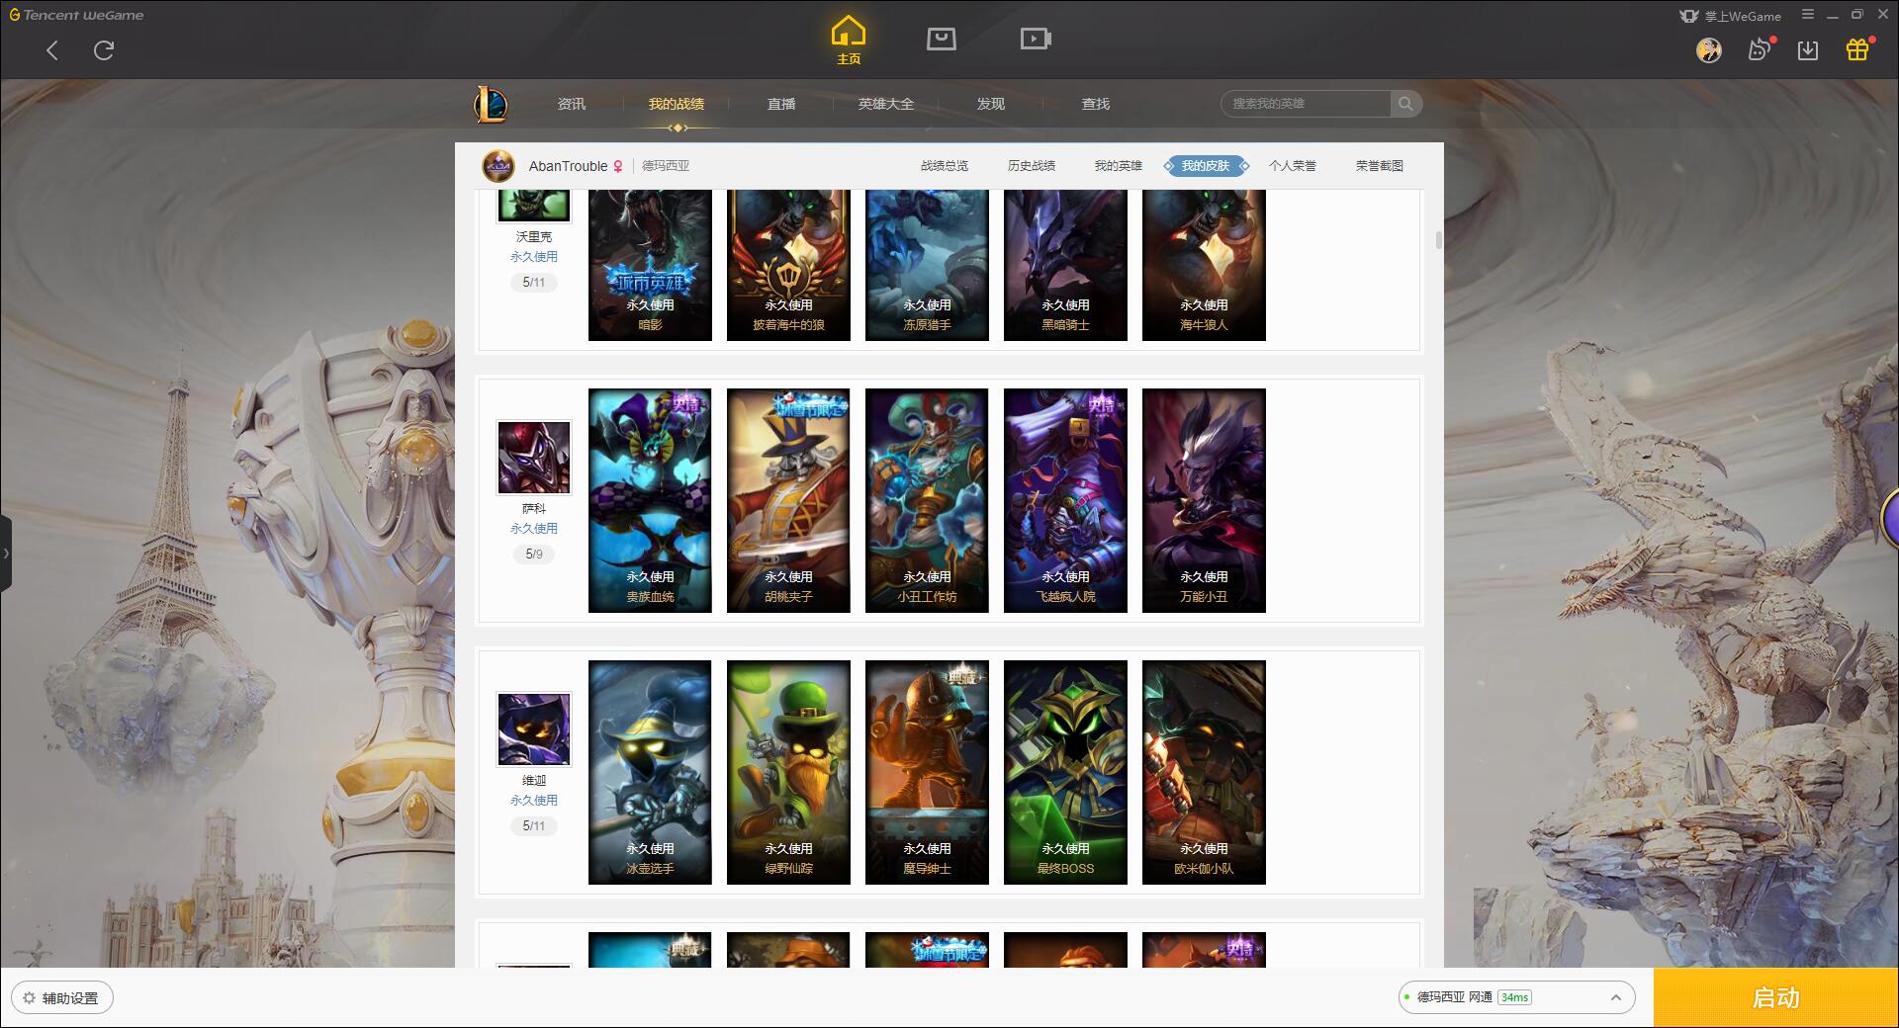Switch to 荣誉截图 sub-tab
Image resolution: width=1899 pixels, height=1028 pixels.
[x=1380, y=166]
